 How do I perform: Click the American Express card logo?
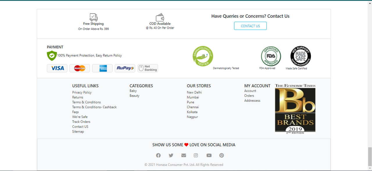coord(102,68)
